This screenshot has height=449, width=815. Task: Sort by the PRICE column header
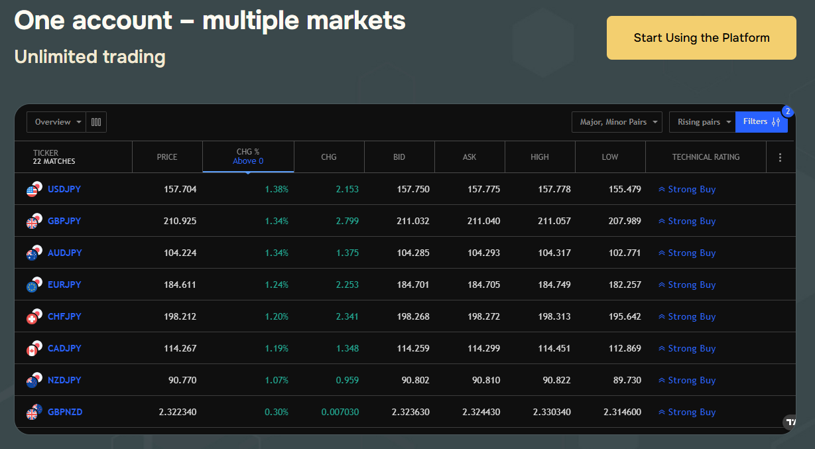pyautogui.click(x=167, y=157)
